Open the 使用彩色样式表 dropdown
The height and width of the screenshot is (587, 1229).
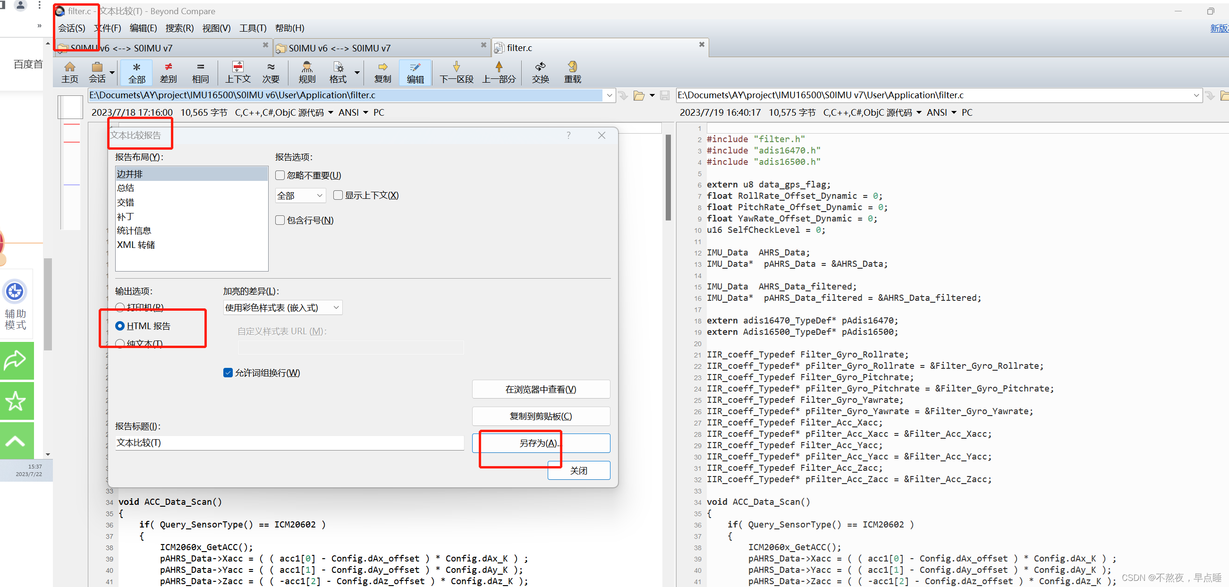coord(282,308)
